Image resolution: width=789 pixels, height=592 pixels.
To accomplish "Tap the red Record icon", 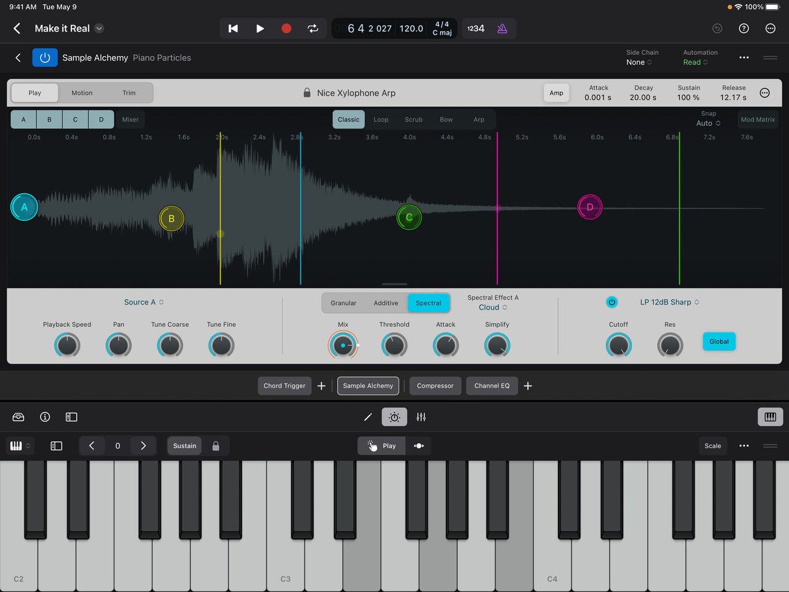I will [286, 28].
